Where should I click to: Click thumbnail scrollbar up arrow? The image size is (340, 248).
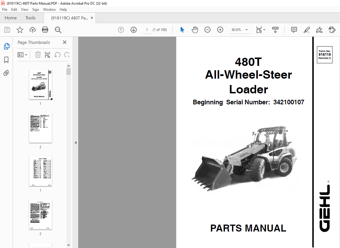68,66
